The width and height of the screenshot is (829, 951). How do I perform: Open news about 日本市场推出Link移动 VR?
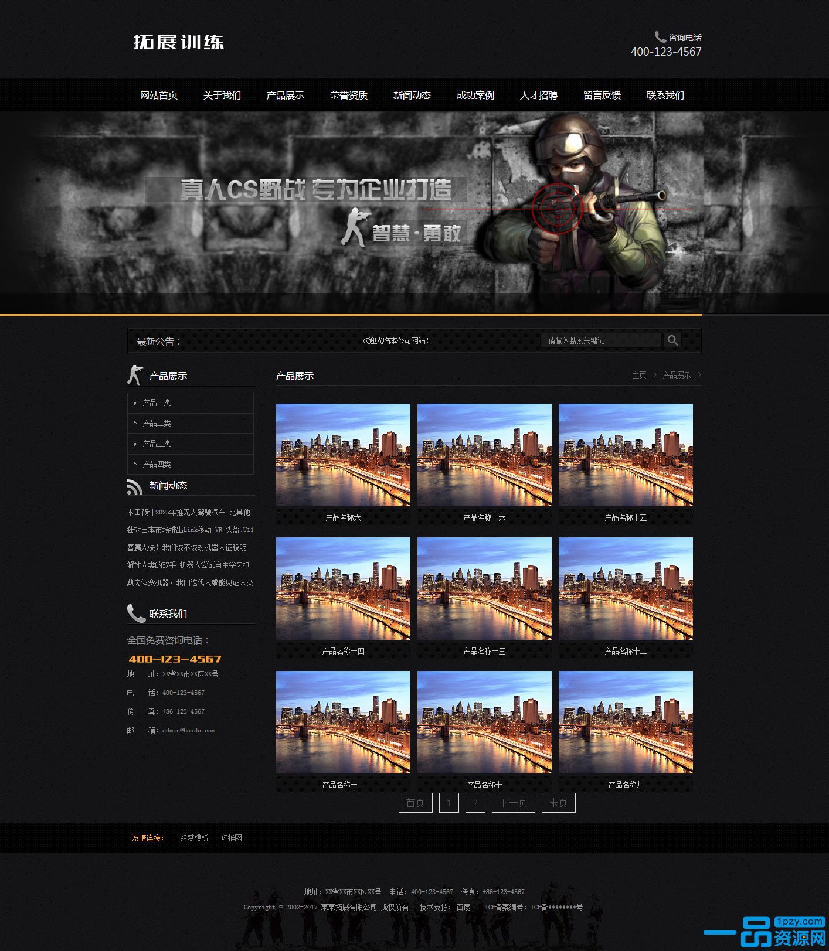click(x=191, y=530)
